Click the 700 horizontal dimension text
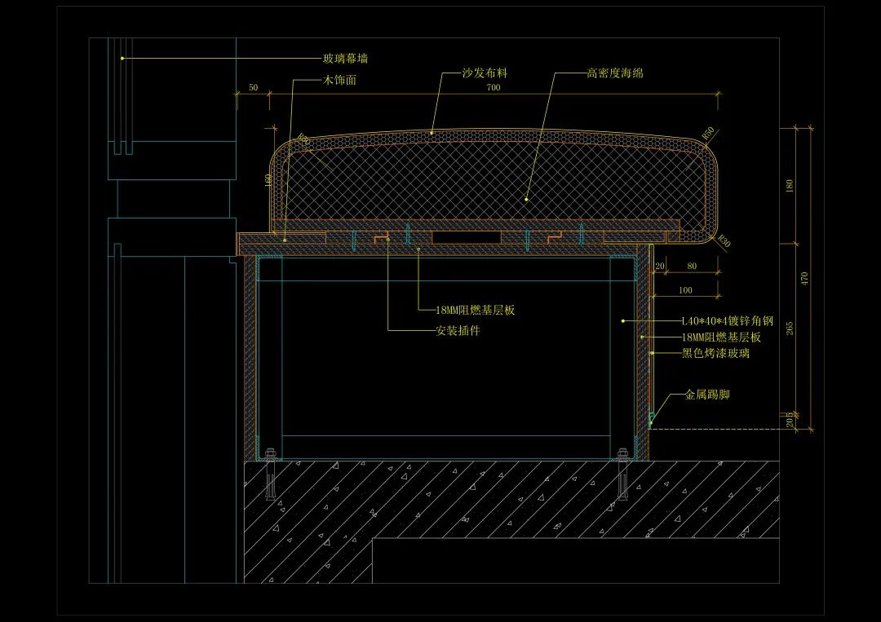Viewport: 881px width, 622px height. click(494, 87)
